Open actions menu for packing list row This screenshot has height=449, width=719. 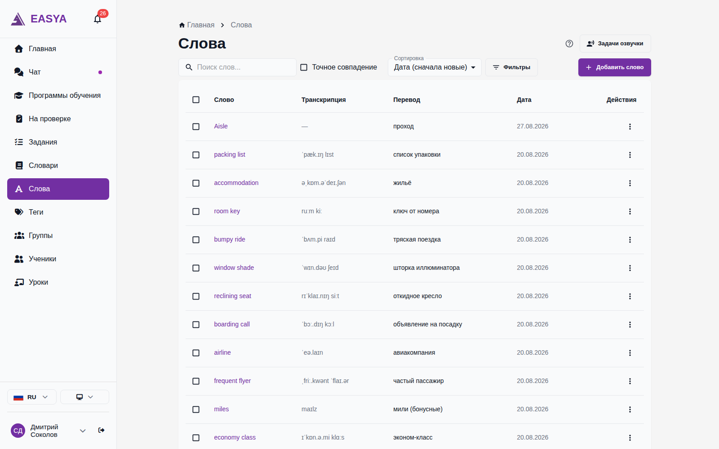coord(630,155)
